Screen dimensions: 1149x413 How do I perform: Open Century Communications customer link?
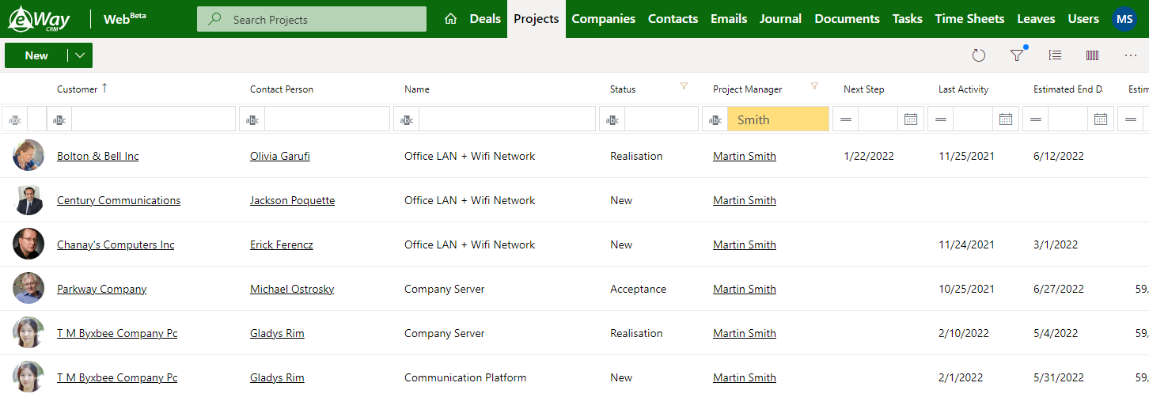tap(119, 200)
